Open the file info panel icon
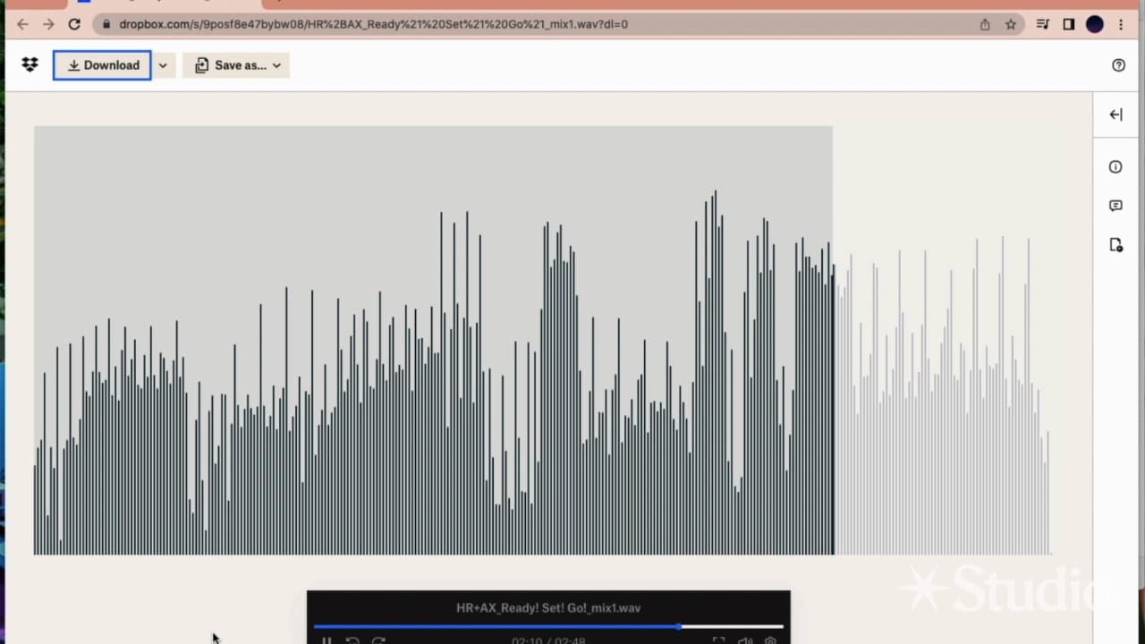The image size is (1145, 644). coord(1115,166)
